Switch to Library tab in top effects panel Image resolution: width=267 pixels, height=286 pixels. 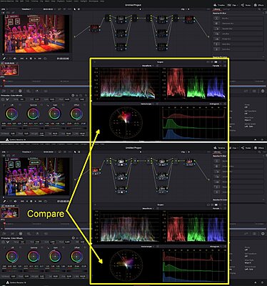click(x=217, y=9)
